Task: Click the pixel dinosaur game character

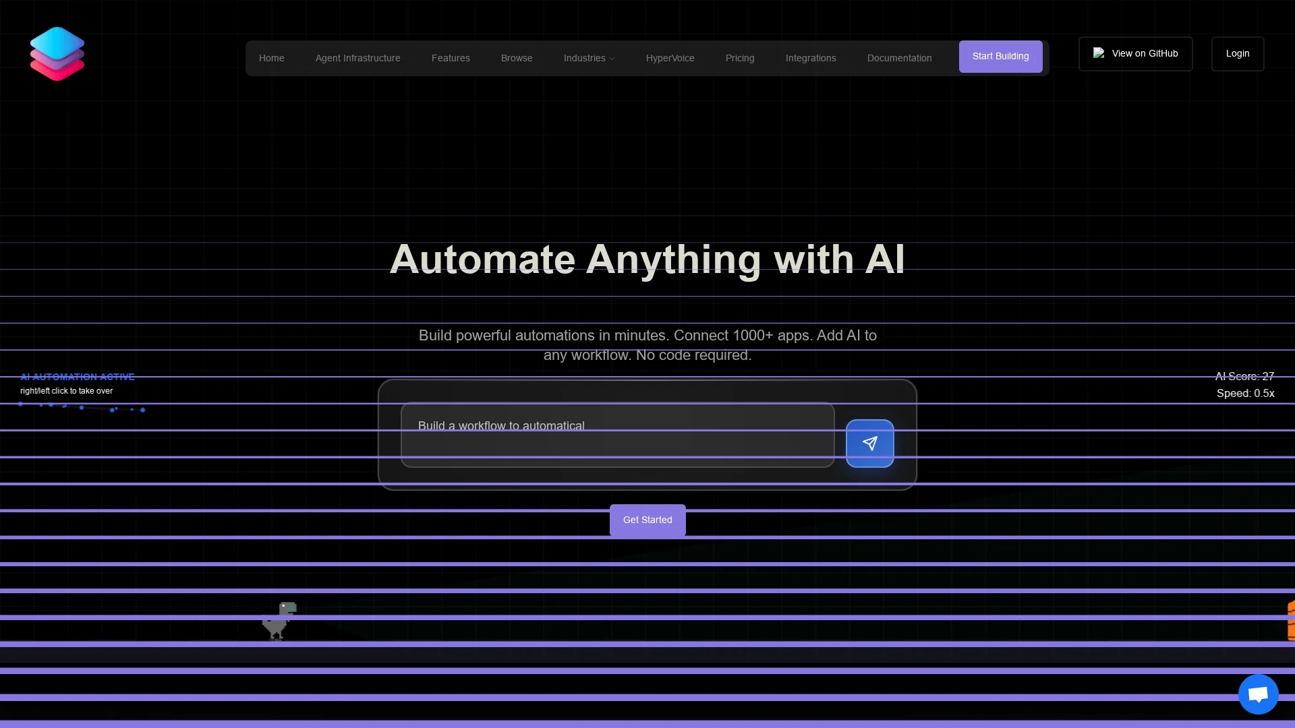Action: [279, 621]
